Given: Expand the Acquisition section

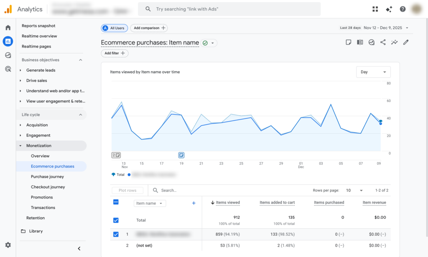Looking at the screenshot, I should tap(20, 125).
